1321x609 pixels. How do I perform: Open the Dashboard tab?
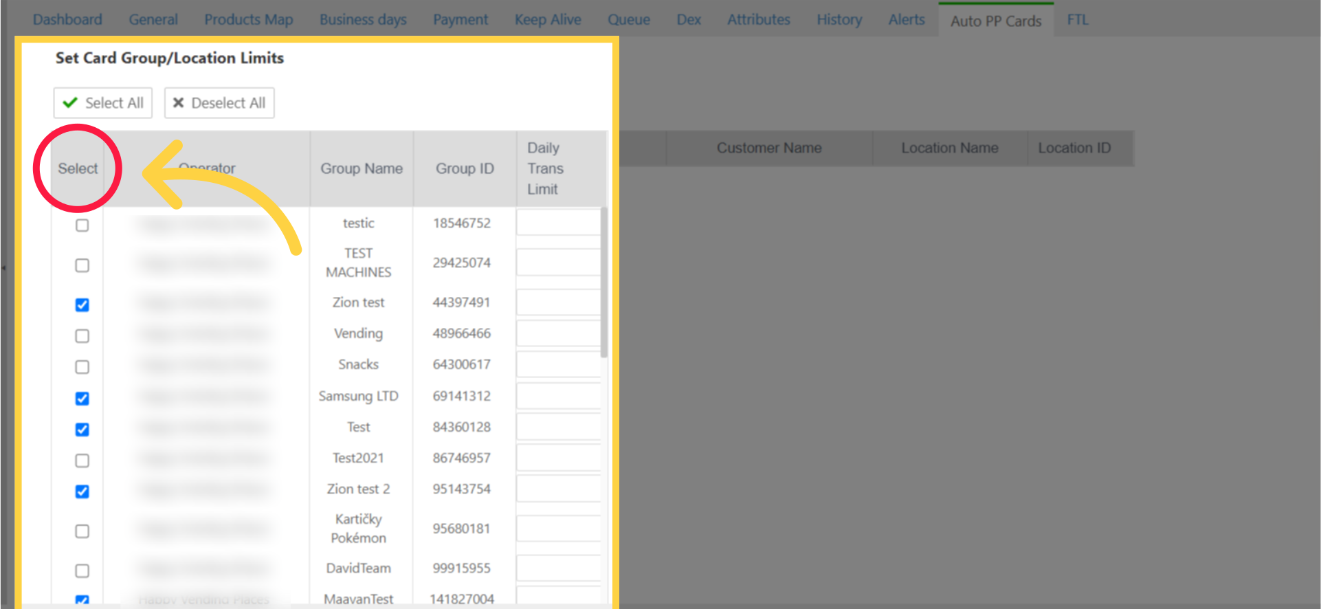[x=67, y=20]
